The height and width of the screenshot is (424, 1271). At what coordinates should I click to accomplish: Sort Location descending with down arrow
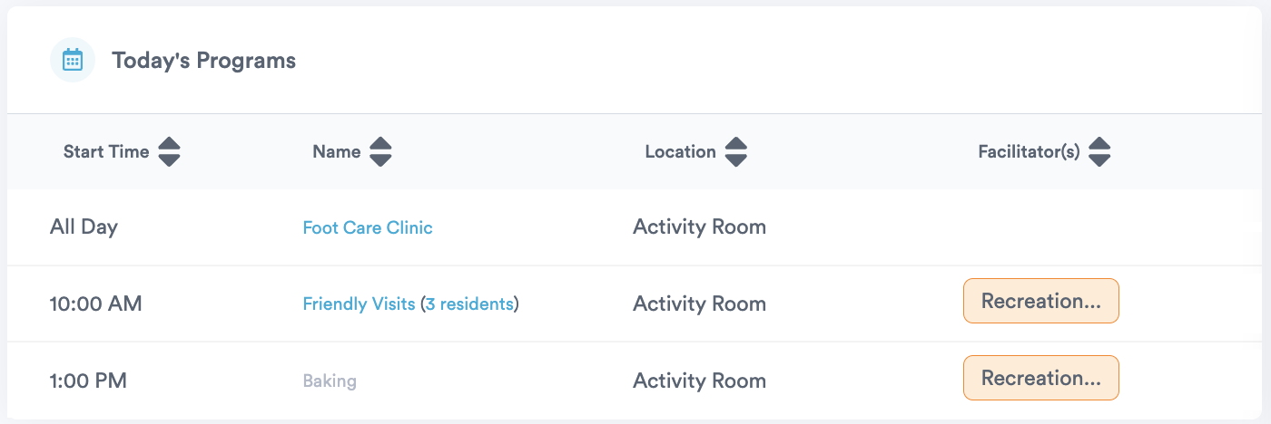click(735, 160)
